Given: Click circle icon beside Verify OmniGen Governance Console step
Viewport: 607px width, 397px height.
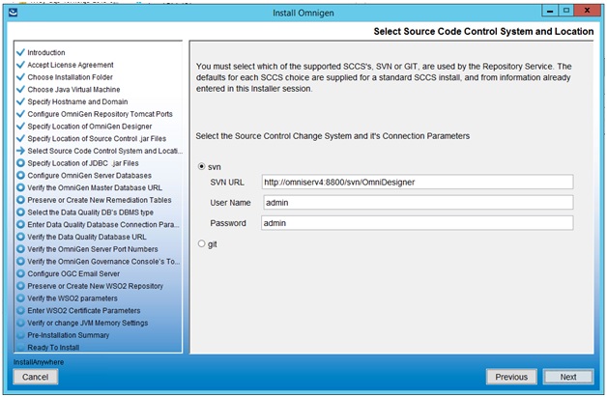Looking at the screenshot, I should point(21,261).
